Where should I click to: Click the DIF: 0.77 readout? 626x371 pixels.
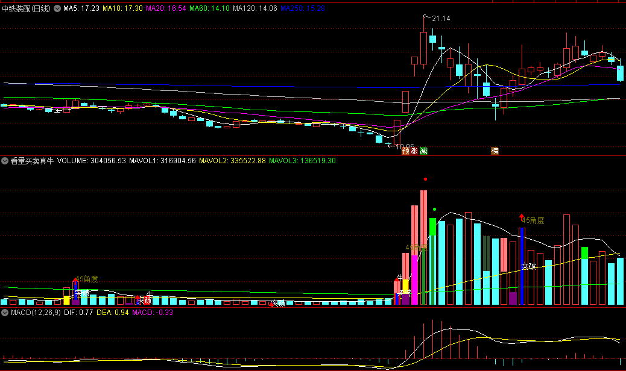point(78,313)
